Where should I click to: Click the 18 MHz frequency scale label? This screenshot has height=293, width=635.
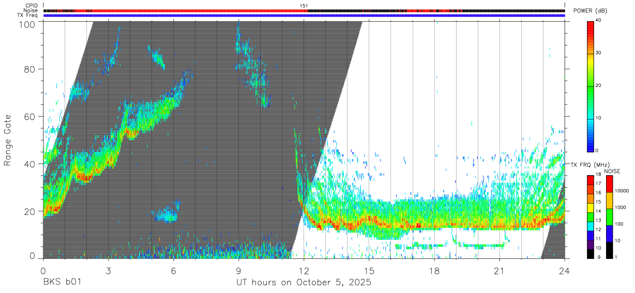coord(599,175)
